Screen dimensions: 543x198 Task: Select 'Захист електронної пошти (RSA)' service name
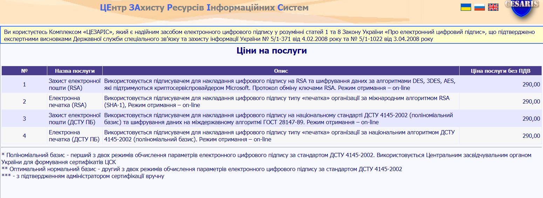coord(75,84)
